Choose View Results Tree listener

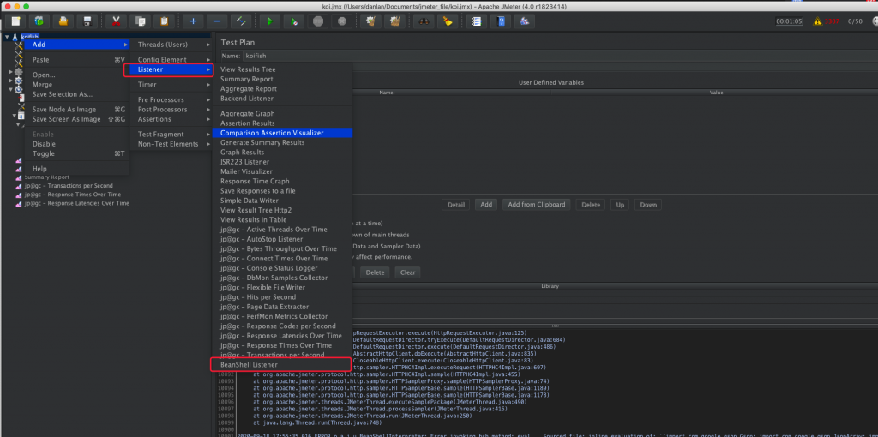(248, 69)
